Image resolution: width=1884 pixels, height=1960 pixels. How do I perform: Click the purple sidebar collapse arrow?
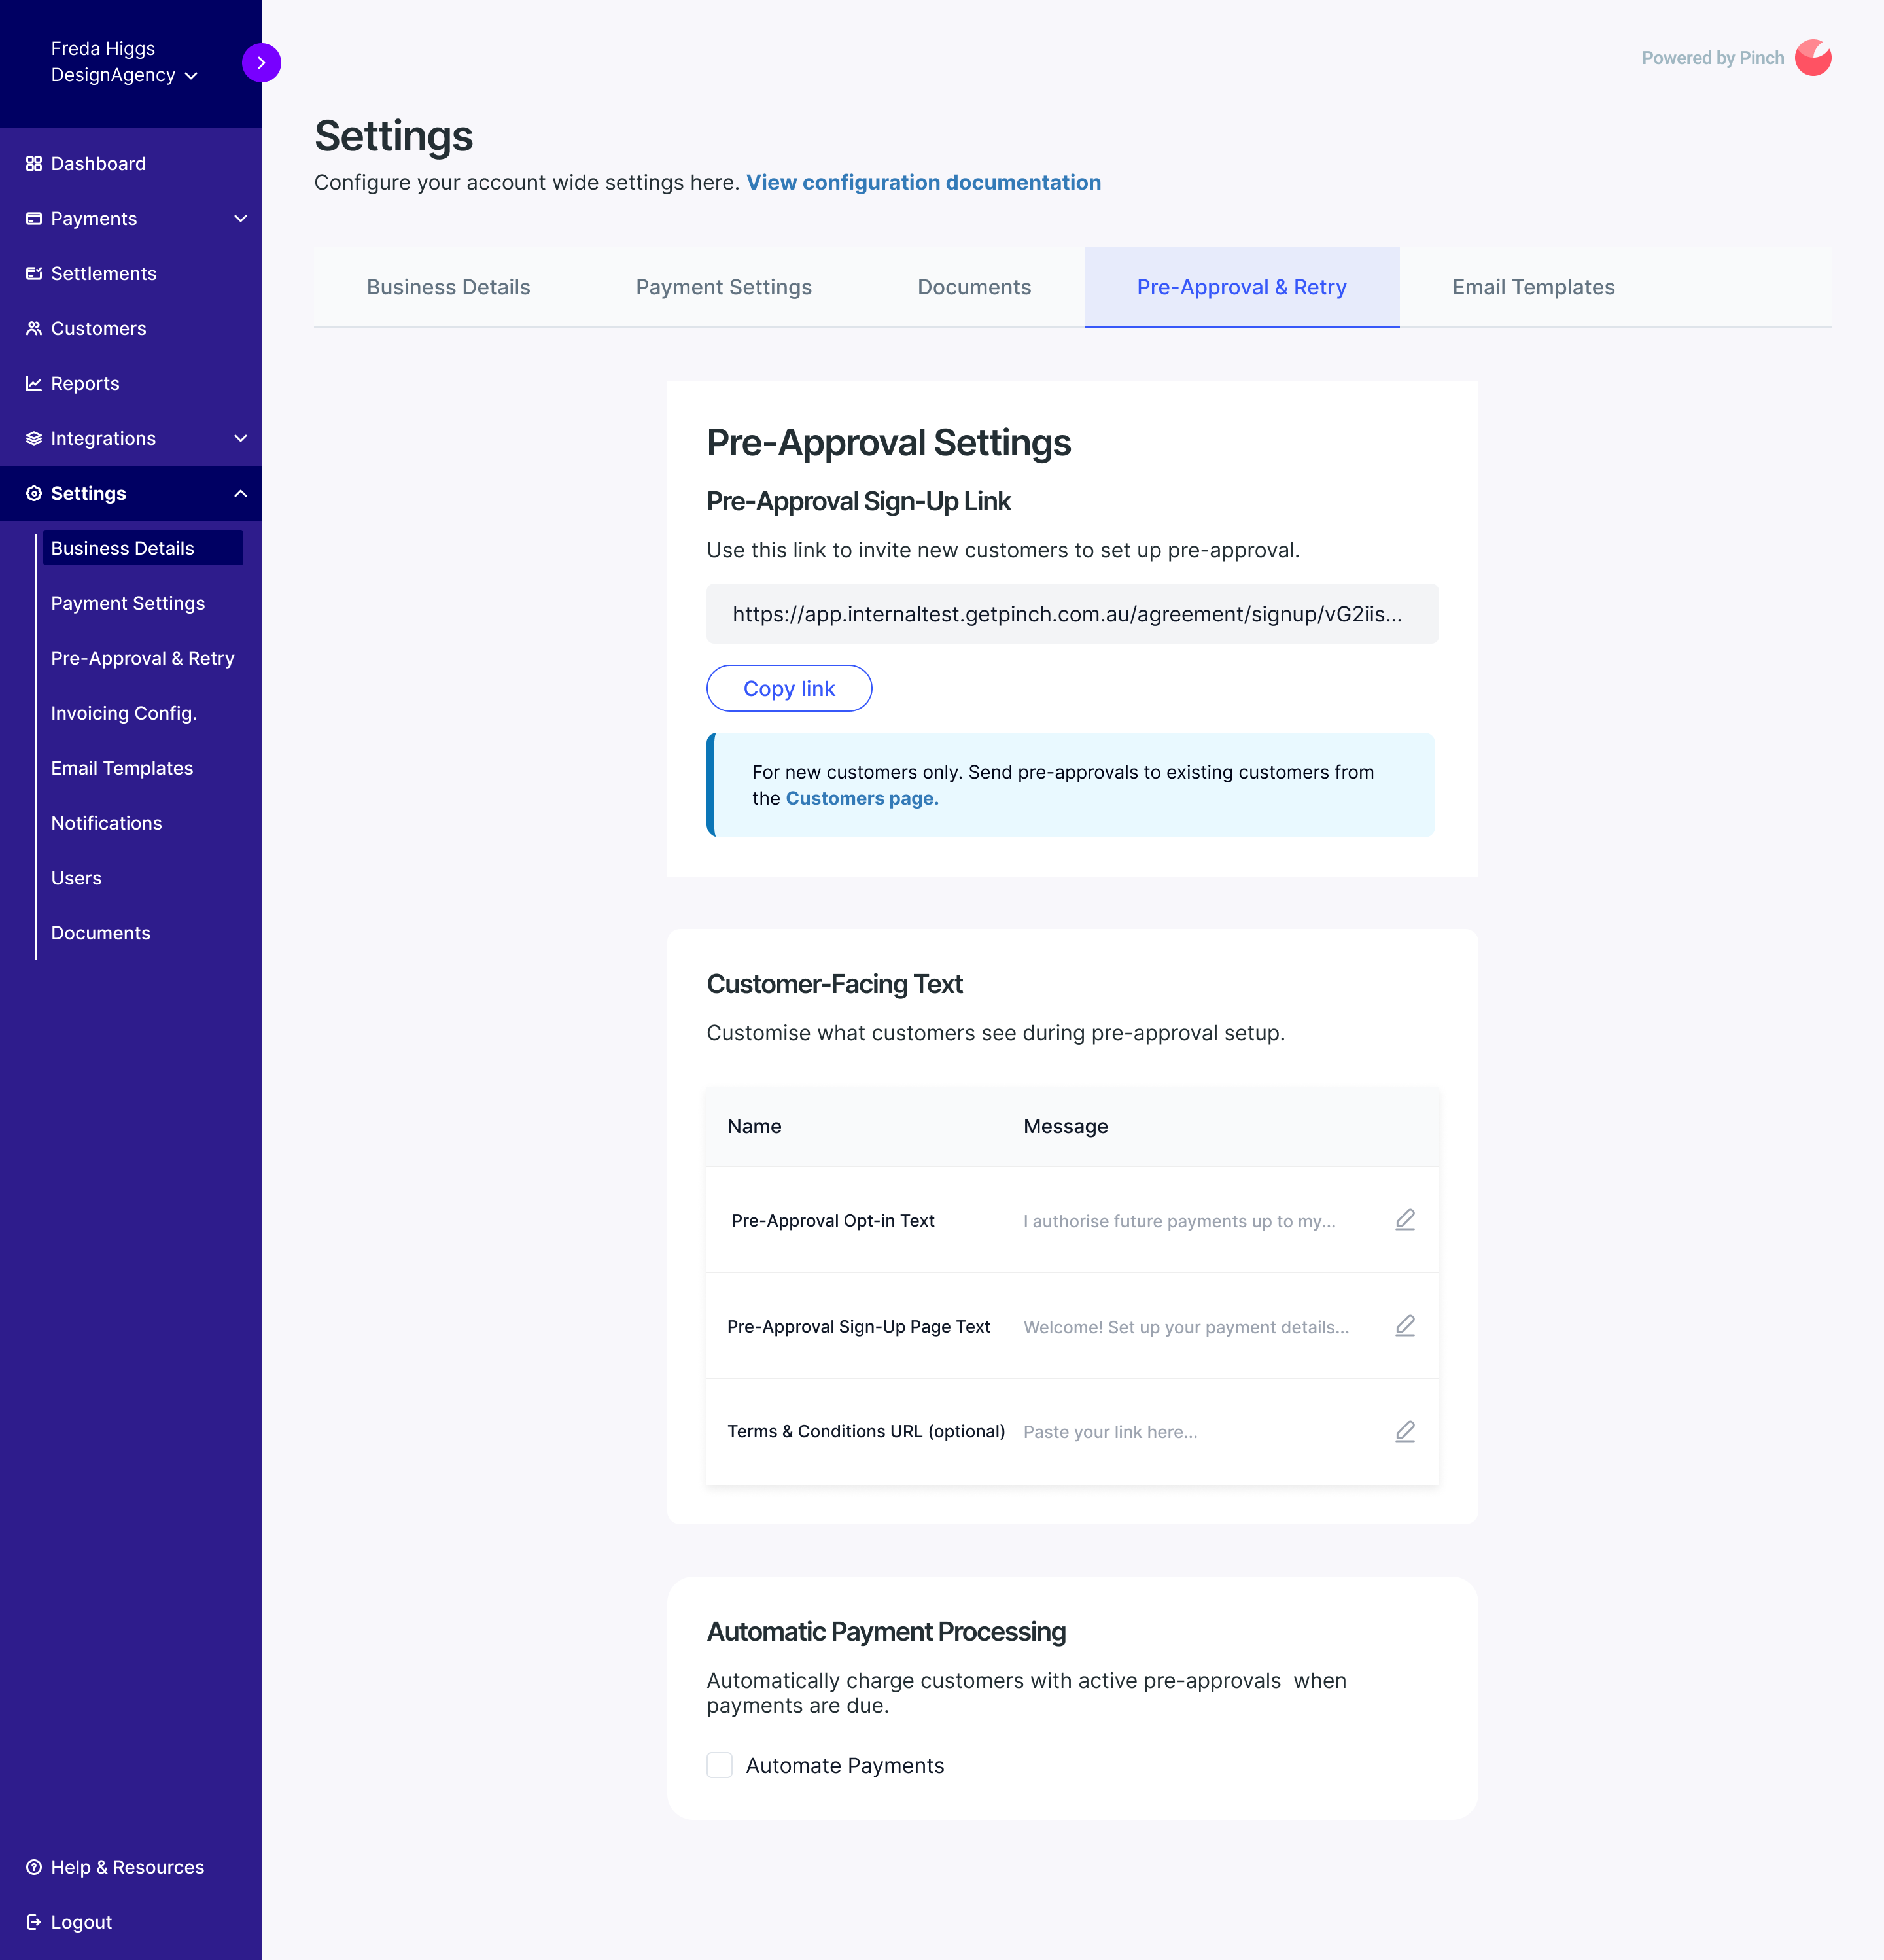pos(261,61)
